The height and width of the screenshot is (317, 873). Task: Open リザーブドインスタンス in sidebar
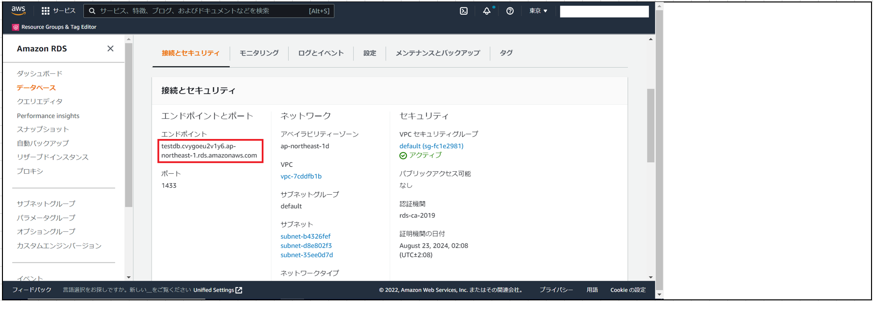tap(53, 157)
